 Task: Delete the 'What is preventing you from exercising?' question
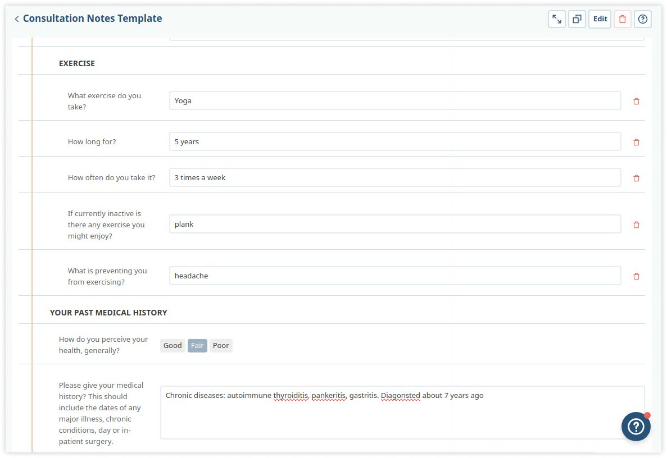[x=636, y=276]
